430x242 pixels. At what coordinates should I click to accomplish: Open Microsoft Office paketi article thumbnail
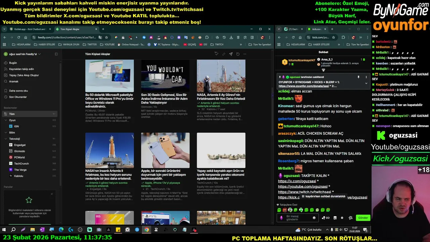pos(110,76)
